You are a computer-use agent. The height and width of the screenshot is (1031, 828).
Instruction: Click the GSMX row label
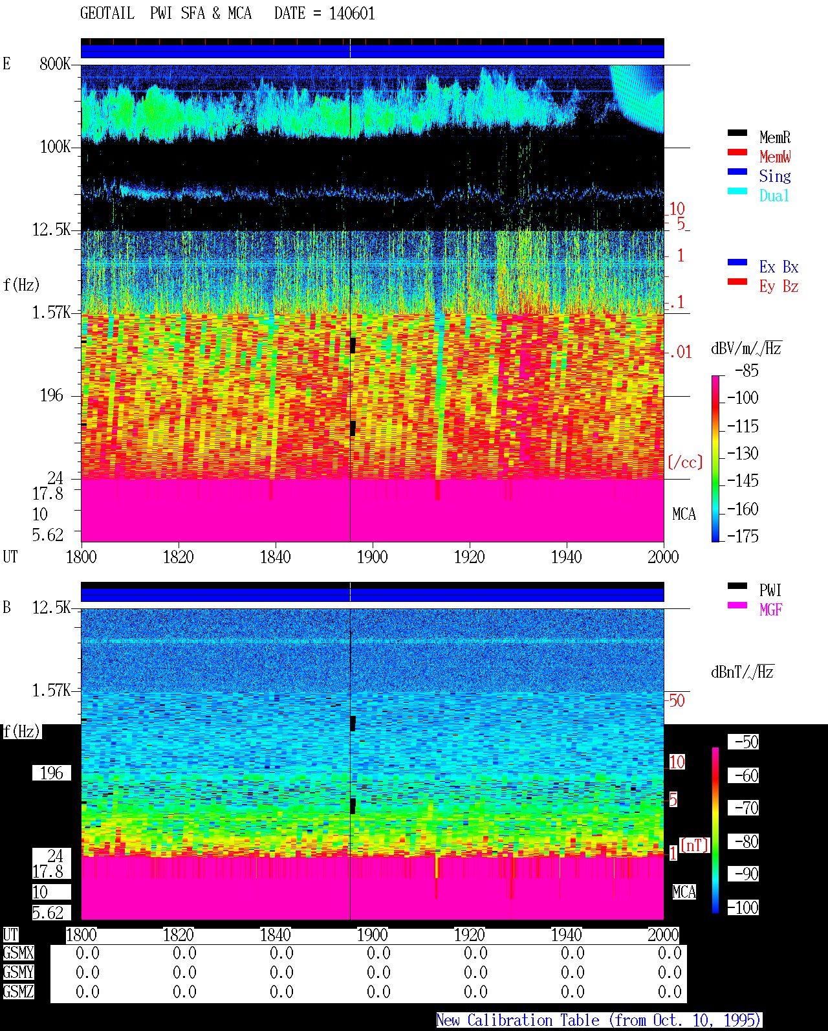(x=18, y=953)
